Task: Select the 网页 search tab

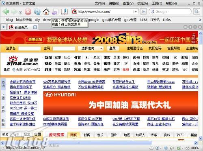Action: [73, 135]
